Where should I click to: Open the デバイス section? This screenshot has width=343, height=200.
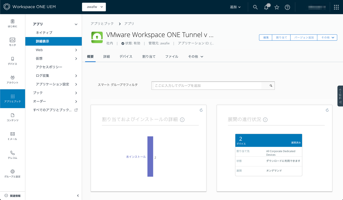click(x=12, y=61)
